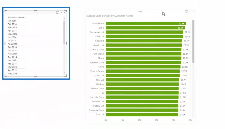Click the 23.7K data label
The image size is (225, 129).
(x=182, y=24)
